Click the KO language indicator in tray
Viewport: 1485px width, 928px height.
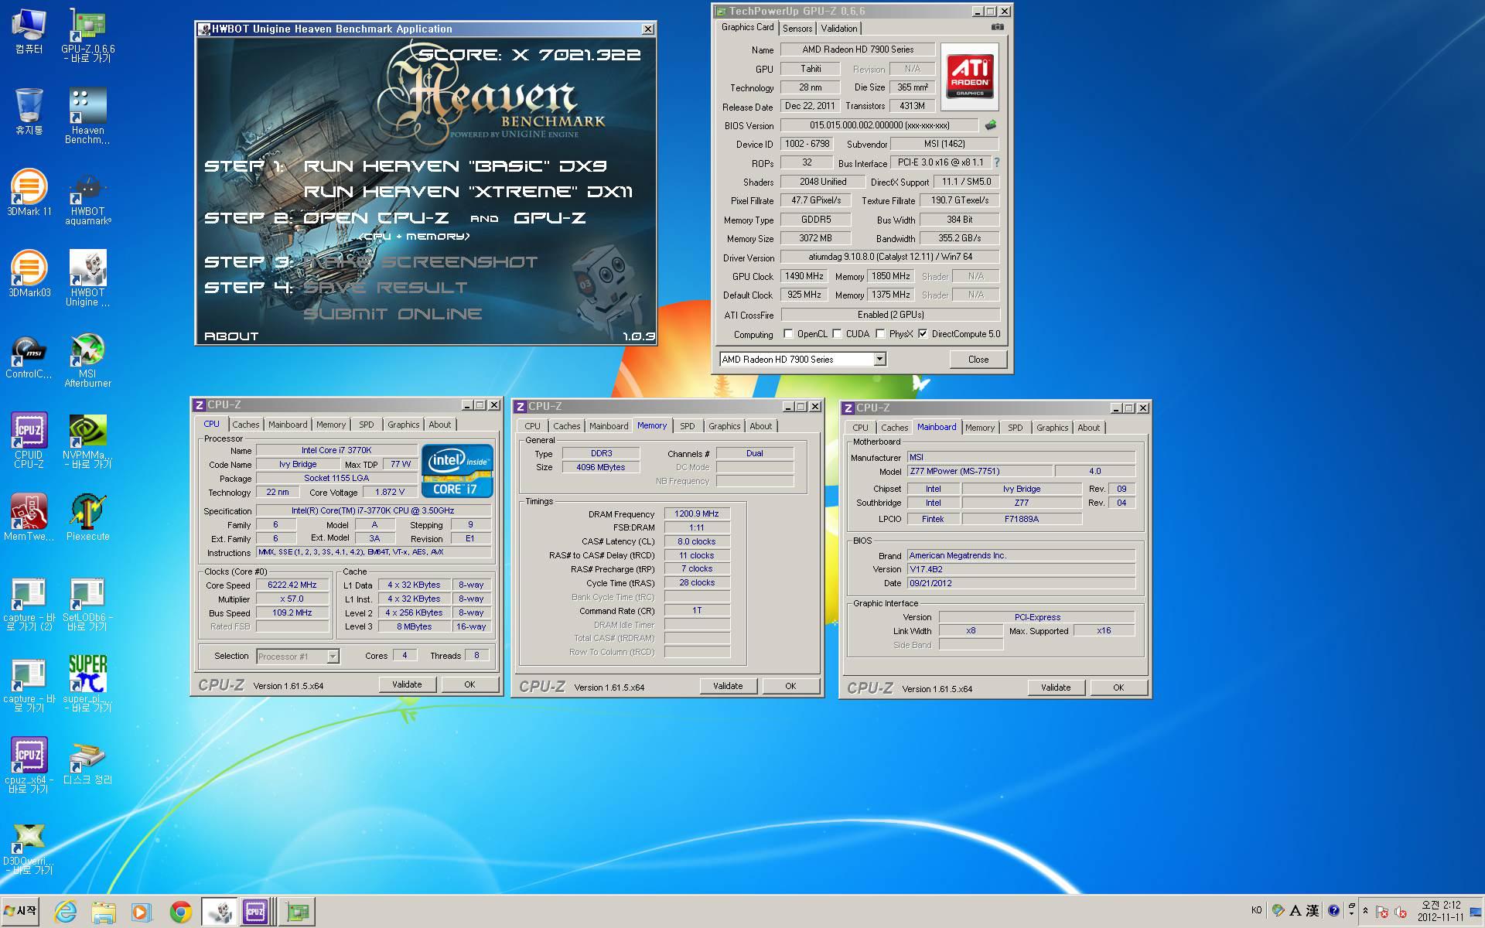click(1257, 910)
